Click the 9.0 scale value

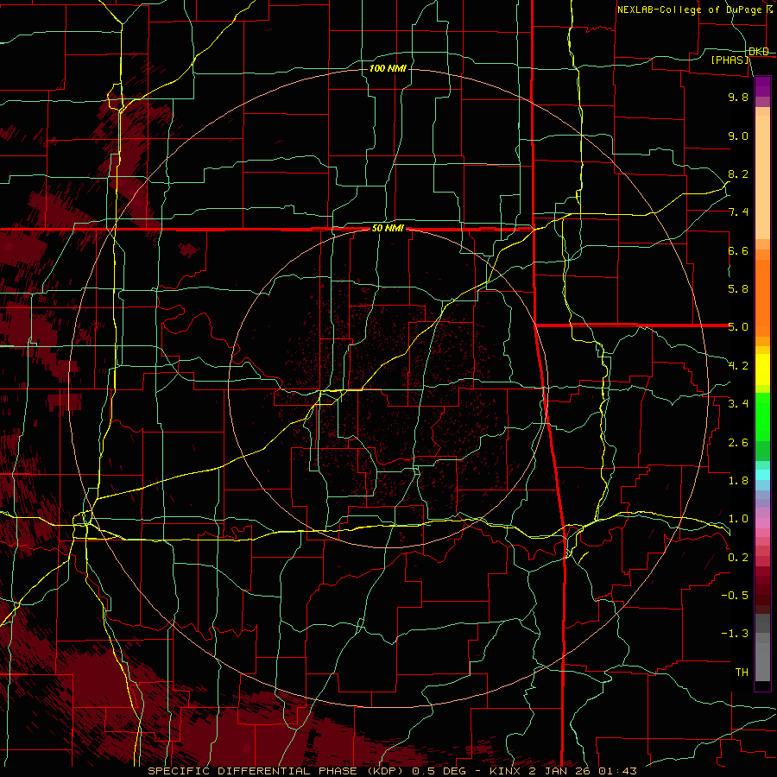(738, 136)
